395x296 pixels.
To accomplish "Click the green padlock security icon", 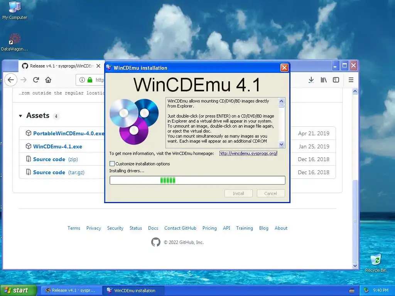I will 90,80.
